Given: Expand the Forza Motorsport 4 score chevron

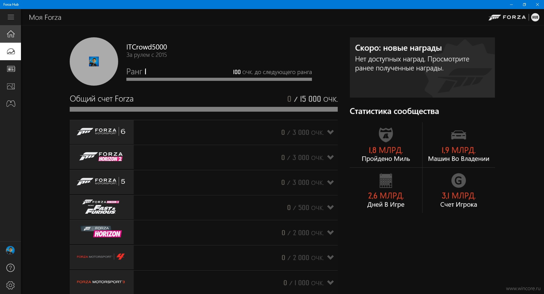Looking at the screenshot, I should click(x=330, y=258).
